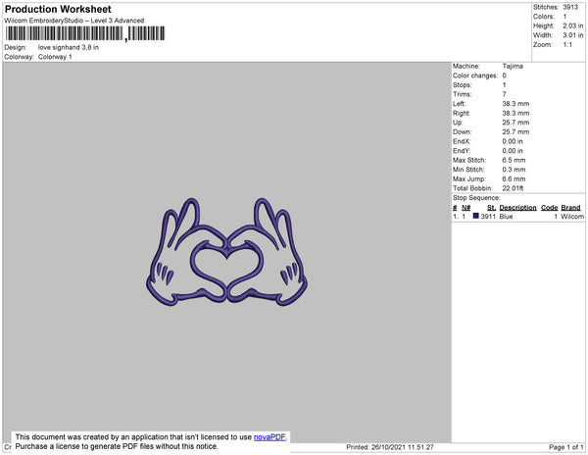Click the EndX value '0.00 in'

click(513, 141)
